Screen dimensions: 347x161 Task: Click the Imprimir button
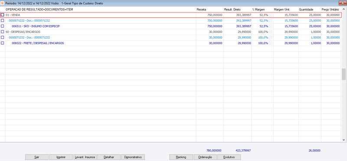click(61, 157)
